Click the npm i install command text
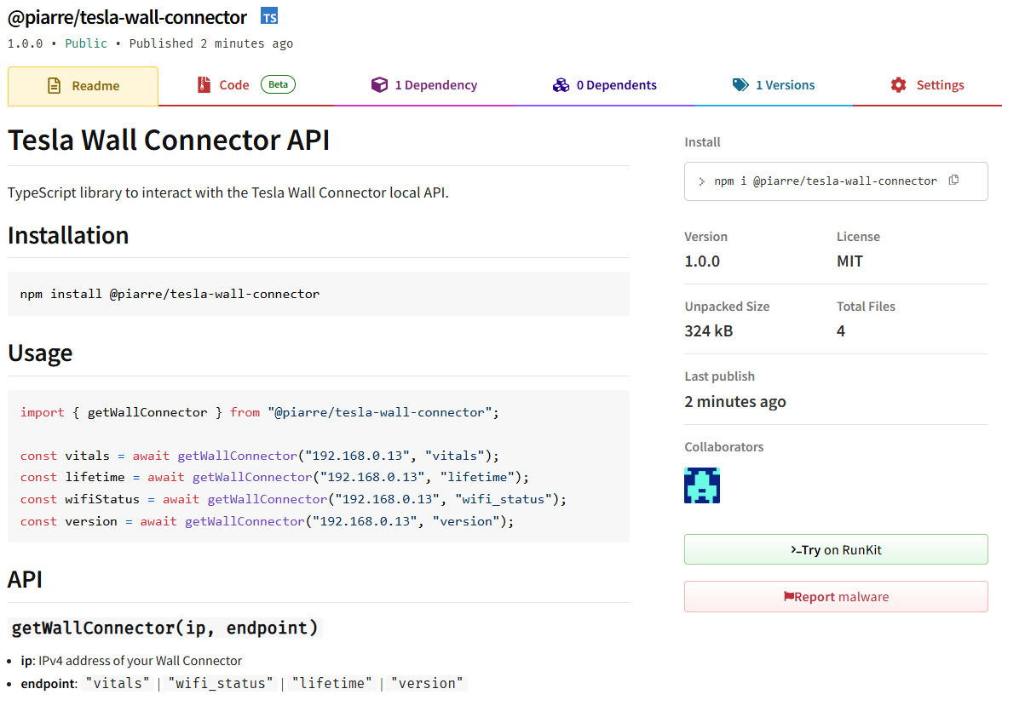This screenshot has height=706, width=1025. pyautogui.click(x=825, y=181)
